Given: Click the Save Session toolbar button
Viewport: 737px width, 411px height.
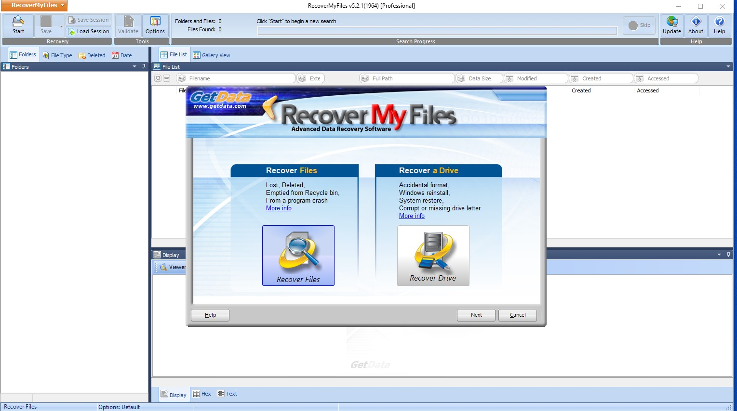Looking at the screenshot, I should point(89,20).
